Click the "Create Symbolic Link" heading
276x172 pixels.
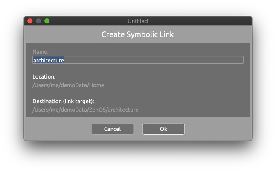tap(137, 34)
